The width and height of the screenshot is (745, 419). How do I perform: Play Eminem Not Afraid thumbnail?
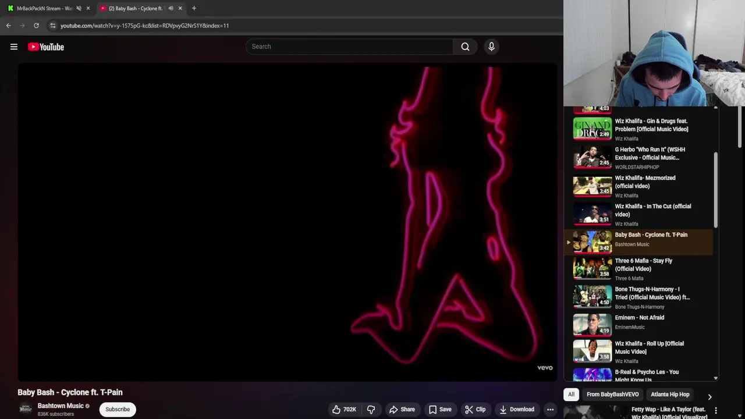pos(593,325)
